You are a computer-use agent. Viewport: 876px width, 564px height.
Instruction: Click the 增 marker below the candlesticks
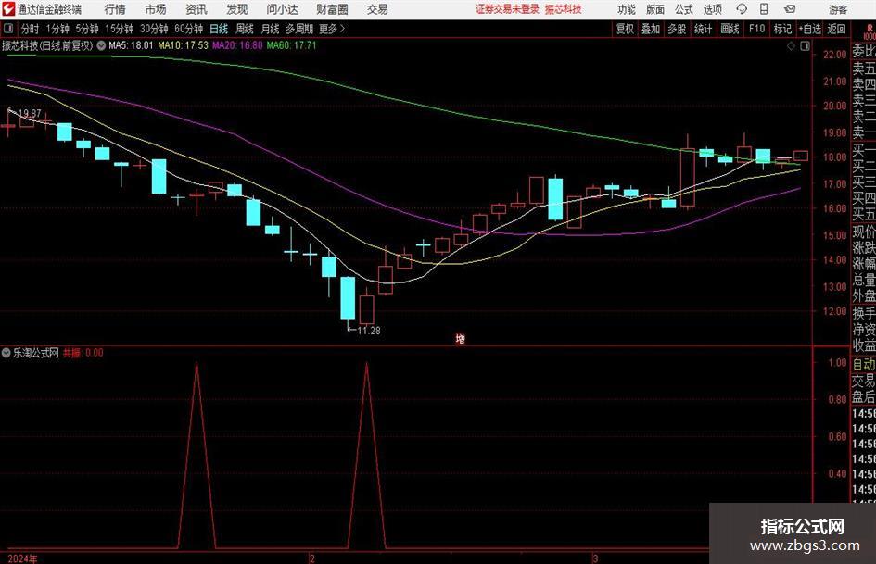click(461, 338)
